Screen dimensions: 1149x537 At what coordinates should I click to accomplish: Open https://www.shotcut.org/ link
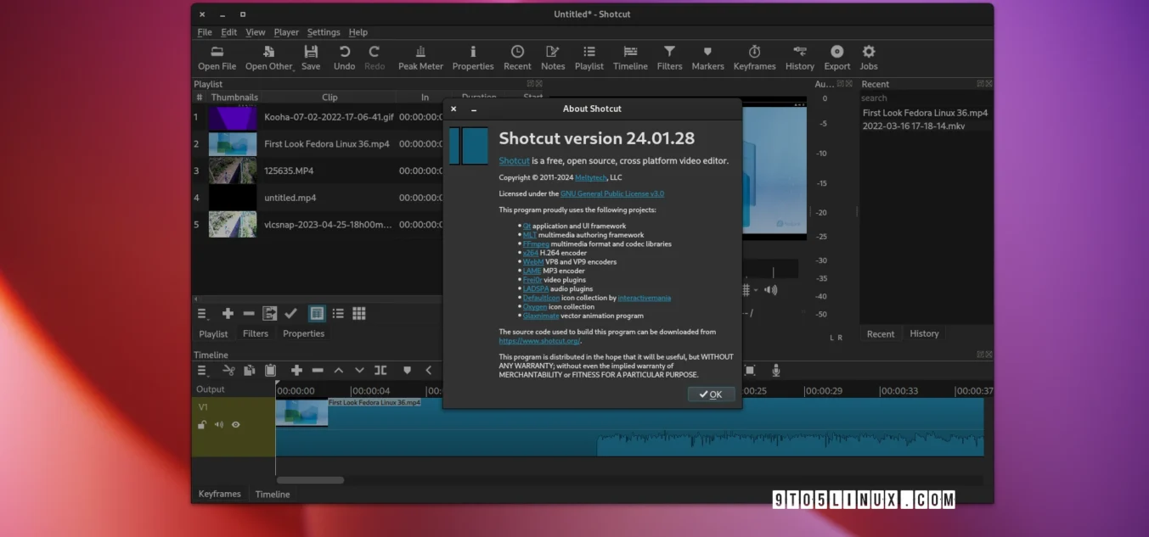click(x=539, y=341)
